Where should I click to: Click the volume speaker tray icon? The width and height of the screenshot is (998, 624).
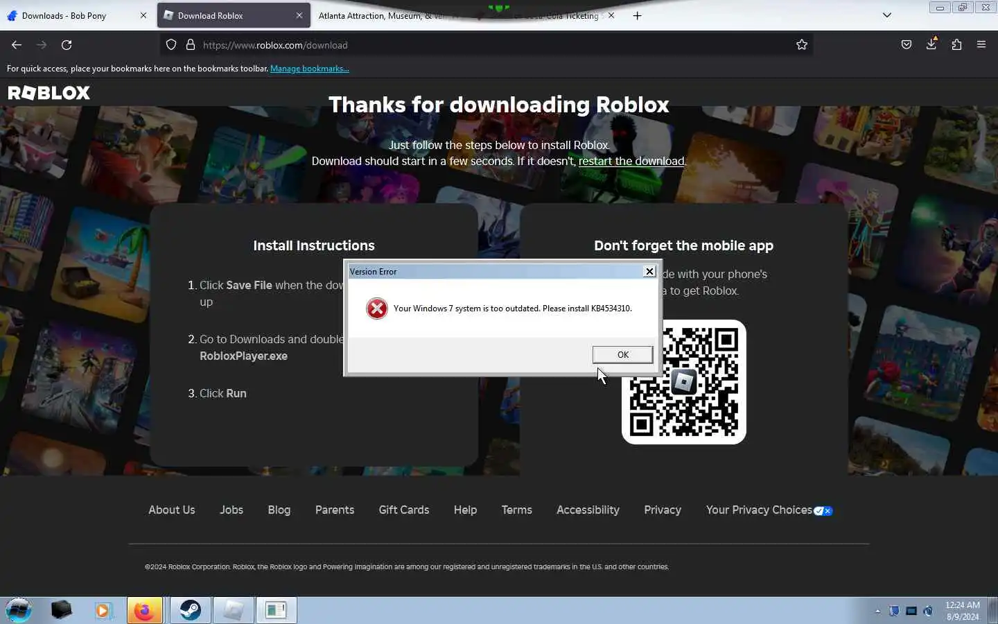coord(929,611)
